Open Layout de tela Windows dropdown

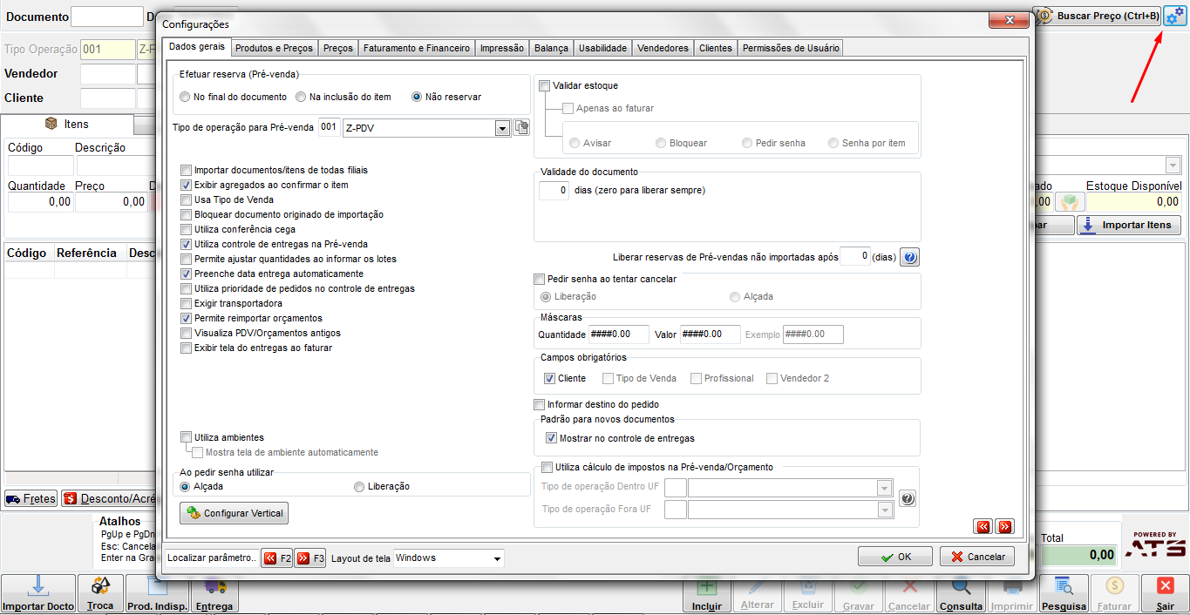pyautogui.click(x=497, y=558)
